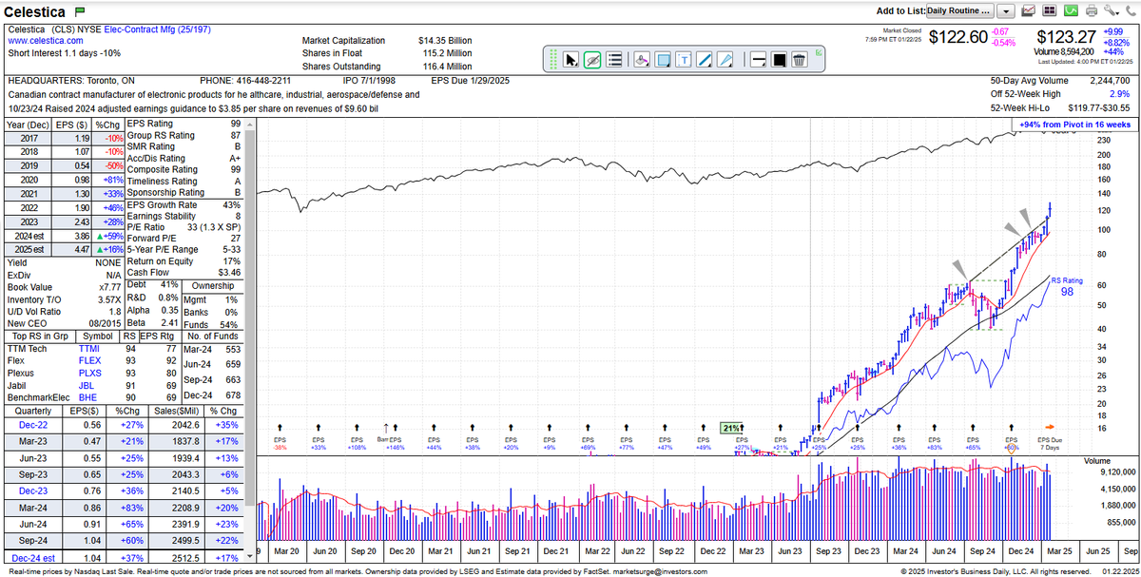Click the No. of Funds column header

pos(214,336)
